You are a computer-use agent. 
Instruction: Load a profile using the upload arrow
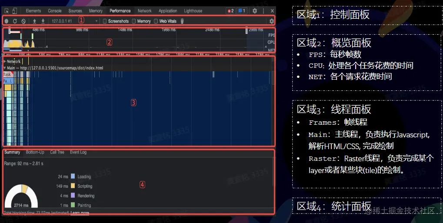[34, 21]
